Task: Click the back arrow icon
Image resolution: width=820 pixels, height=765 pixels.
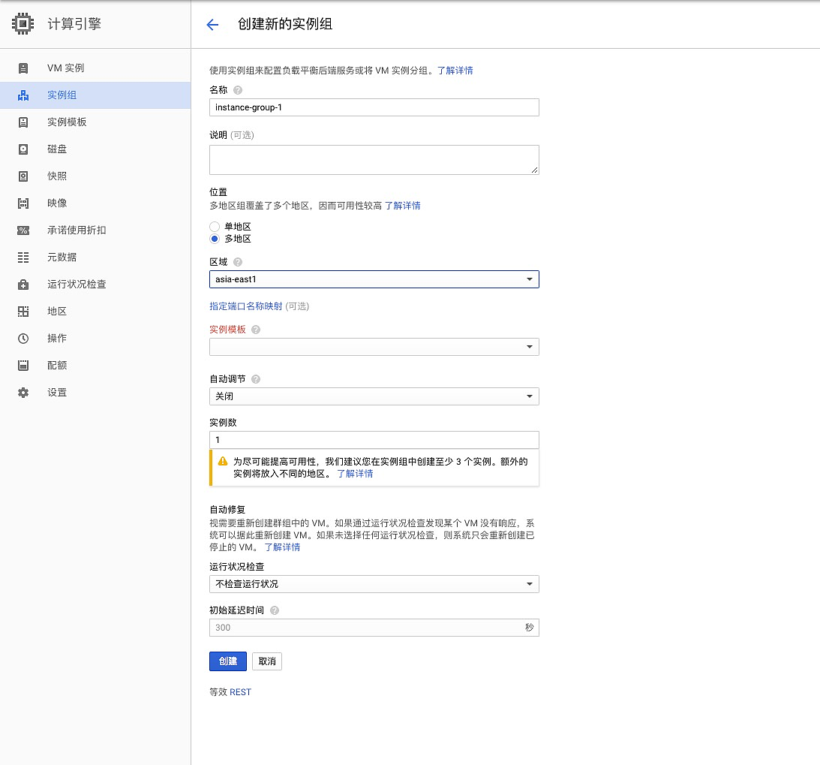Action: coord(212,25)
